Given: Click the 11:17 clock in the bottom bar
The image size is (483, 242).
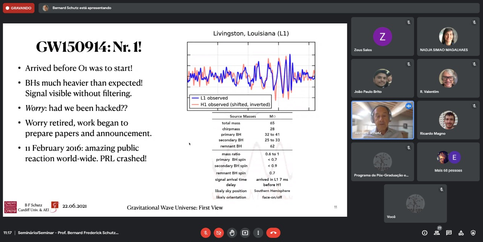Looking at the screenshot, I should (x=8, y=233).
